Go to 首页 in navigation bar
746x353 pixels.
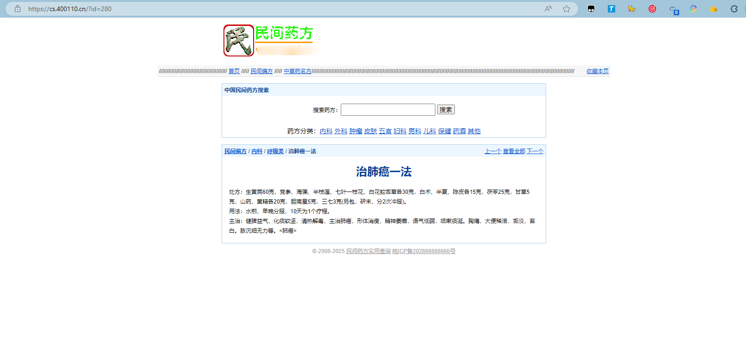(x=234, y=71)
